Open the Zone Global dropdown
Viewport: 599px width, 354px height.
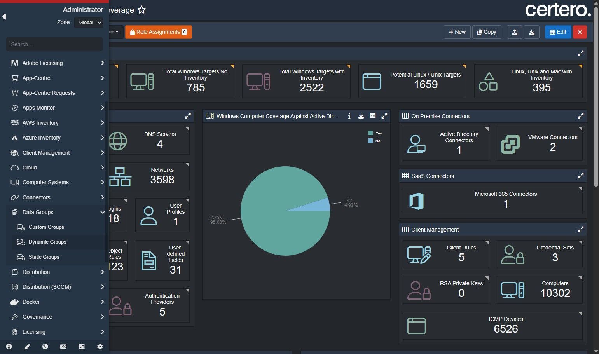pyautogui.click(x=89, y=23)
